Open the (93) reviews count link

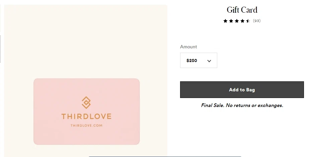click(257, 21)
